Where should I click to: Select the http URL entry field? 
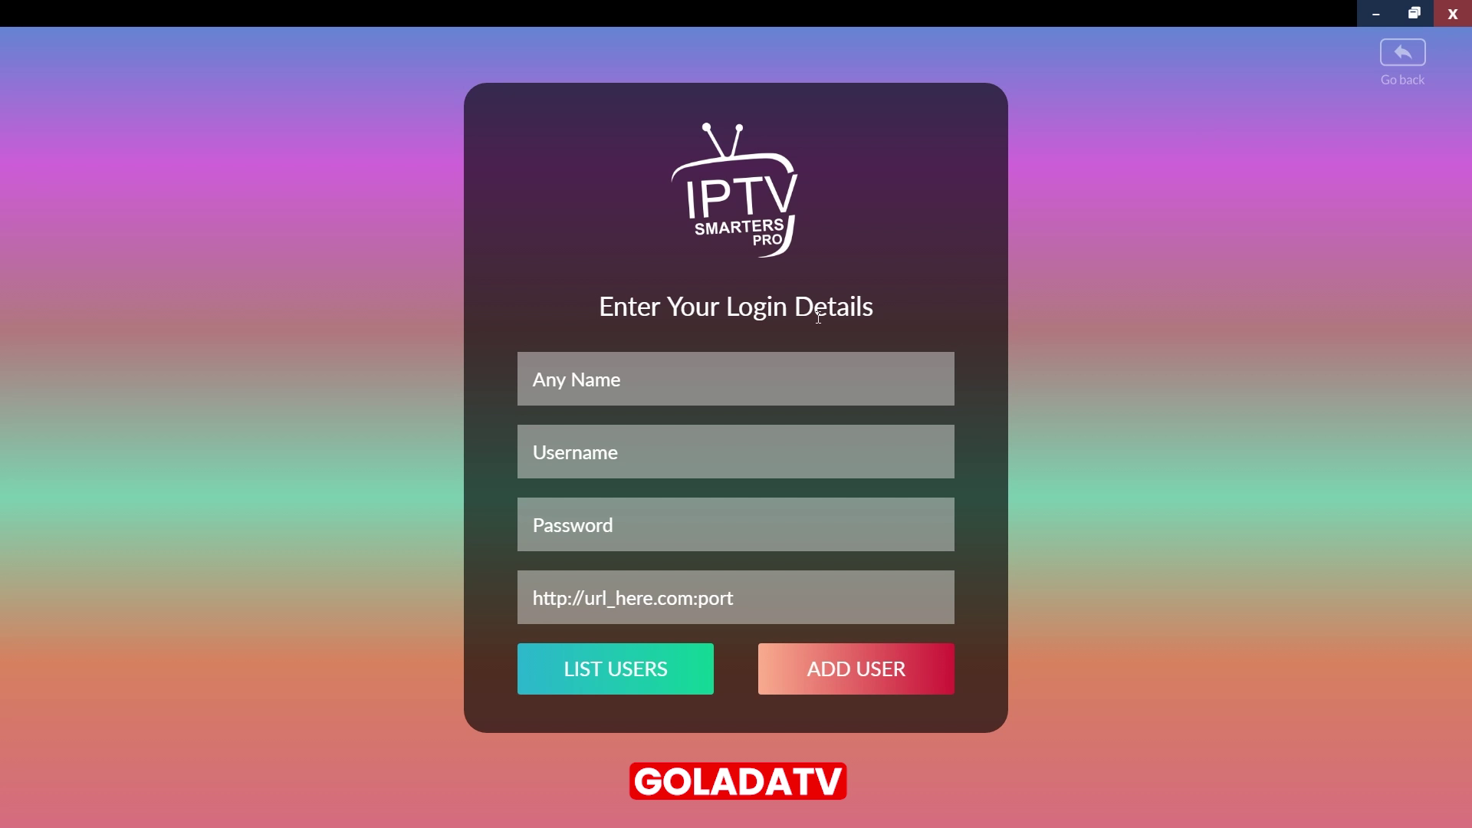[736, 596]
